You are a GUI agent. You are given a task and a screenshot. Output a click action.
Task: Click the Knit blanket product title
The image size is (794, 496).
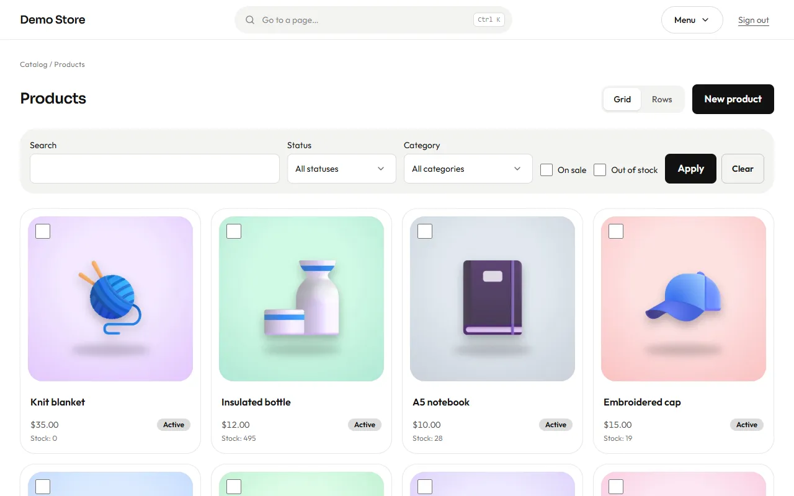tap(58, 402)
